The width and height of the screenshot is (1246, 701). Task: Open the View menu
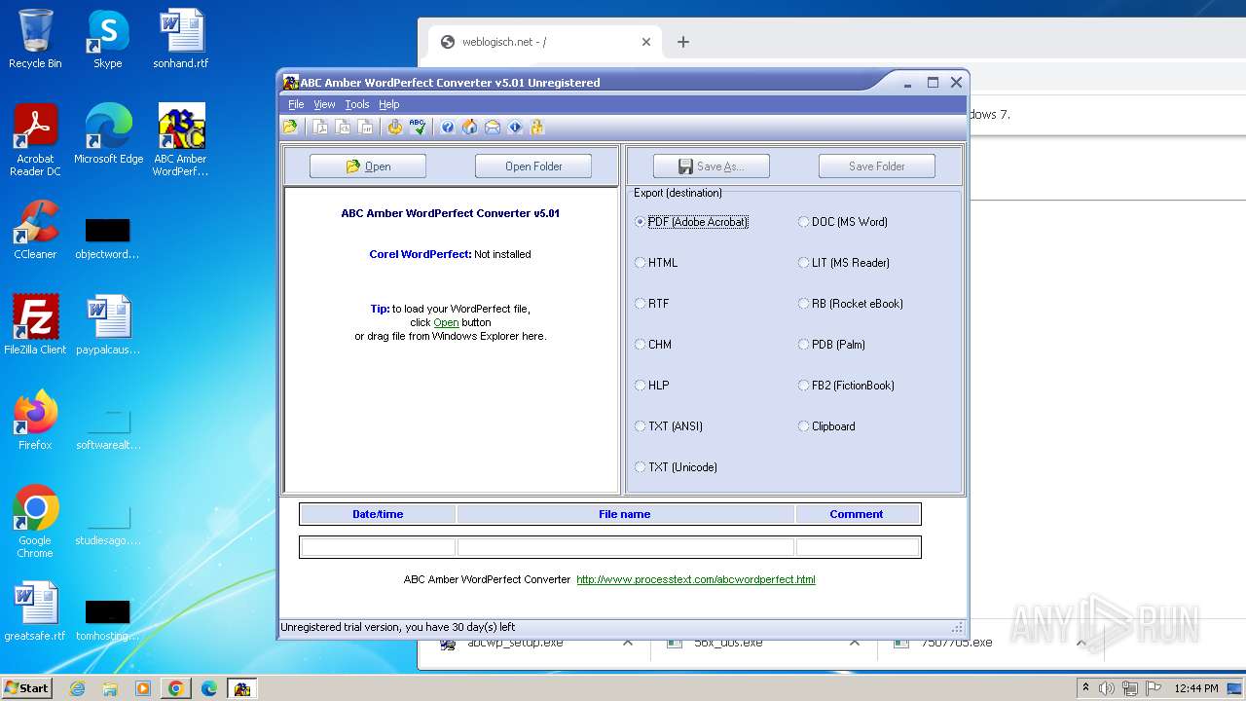pos(324,104)
